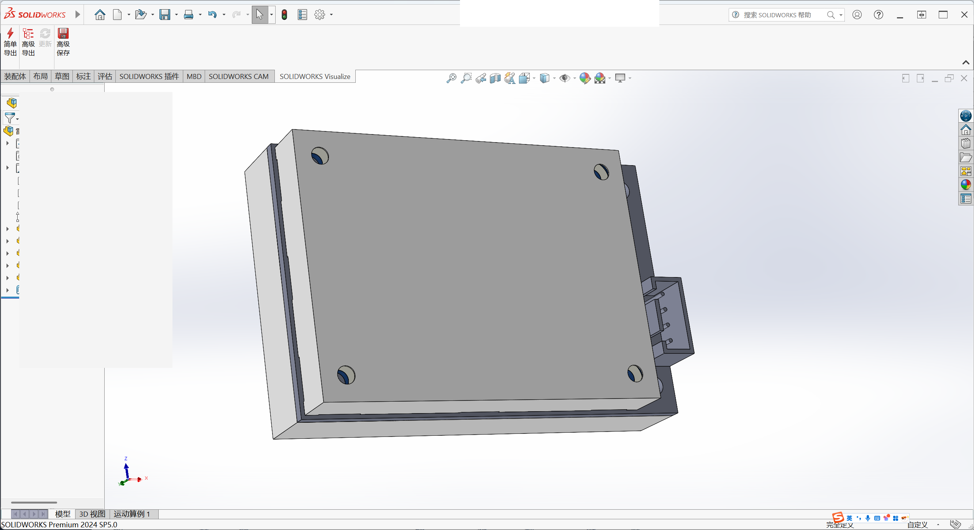Click Zoom to Area magnifier icon
Image resolution: width=974 pixels, height=530 pixels.
click(466, 78)
